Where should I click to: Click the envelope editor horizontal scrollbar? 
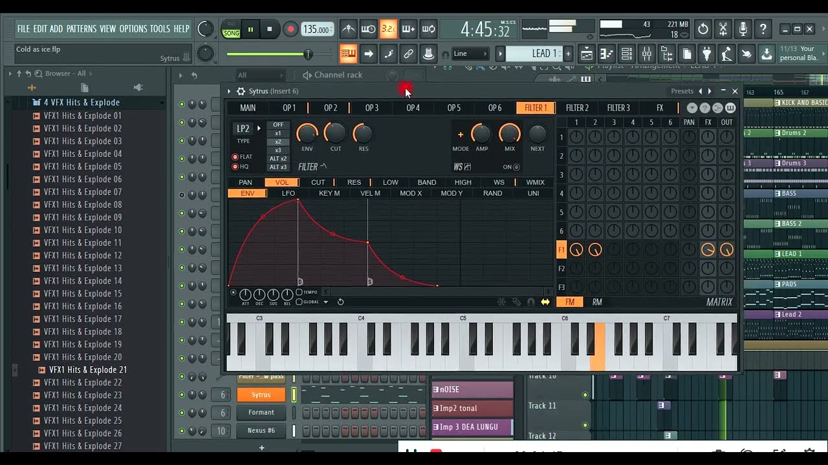click(438, 292)
